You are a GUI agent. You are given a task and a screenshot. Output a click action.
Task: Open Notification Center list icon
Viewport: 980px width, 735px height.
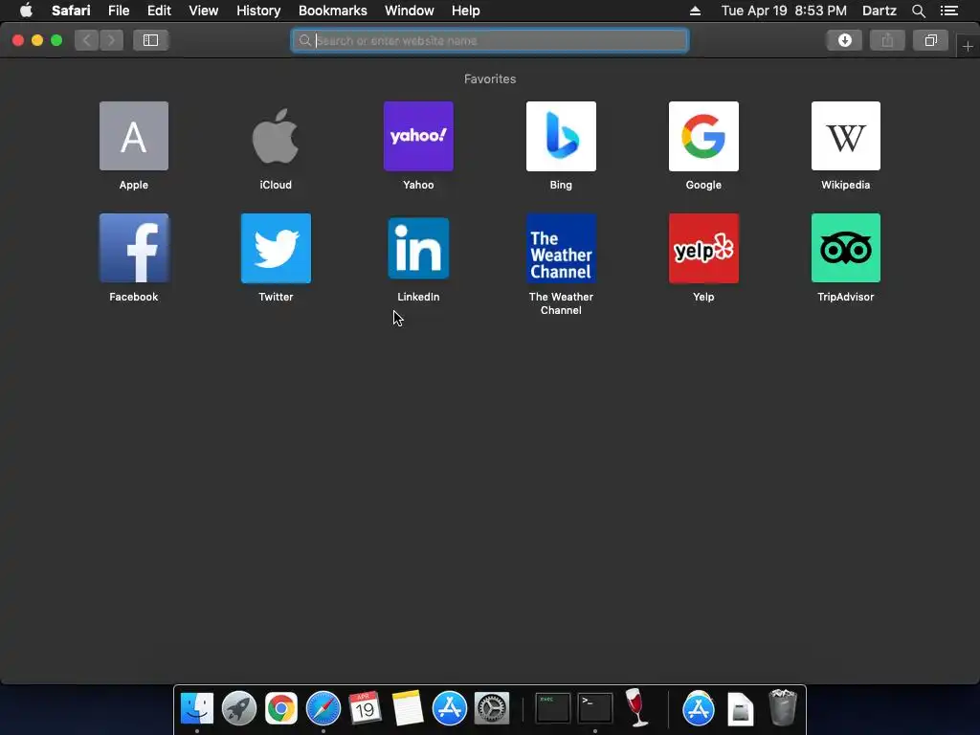949,11
